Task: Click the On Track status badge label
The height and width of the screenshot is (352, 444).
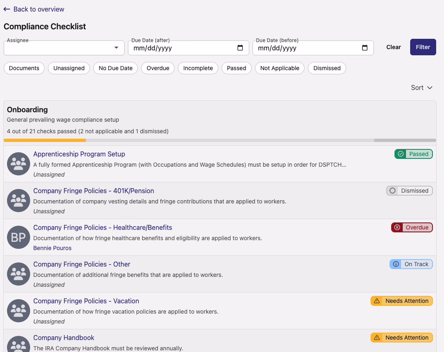Action: pos(416,264)
